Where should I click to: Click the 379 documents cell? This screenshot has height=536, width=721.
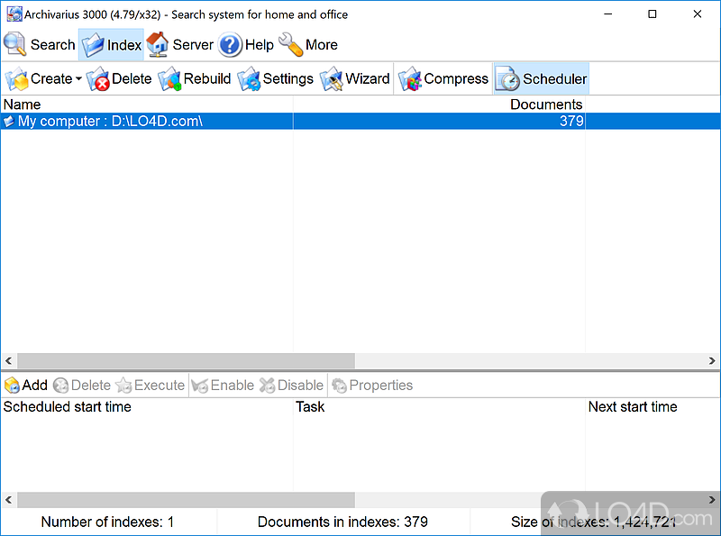(571, 122)
